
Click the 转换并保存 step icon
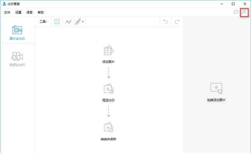pyautogui.click(x=108, y=127)
